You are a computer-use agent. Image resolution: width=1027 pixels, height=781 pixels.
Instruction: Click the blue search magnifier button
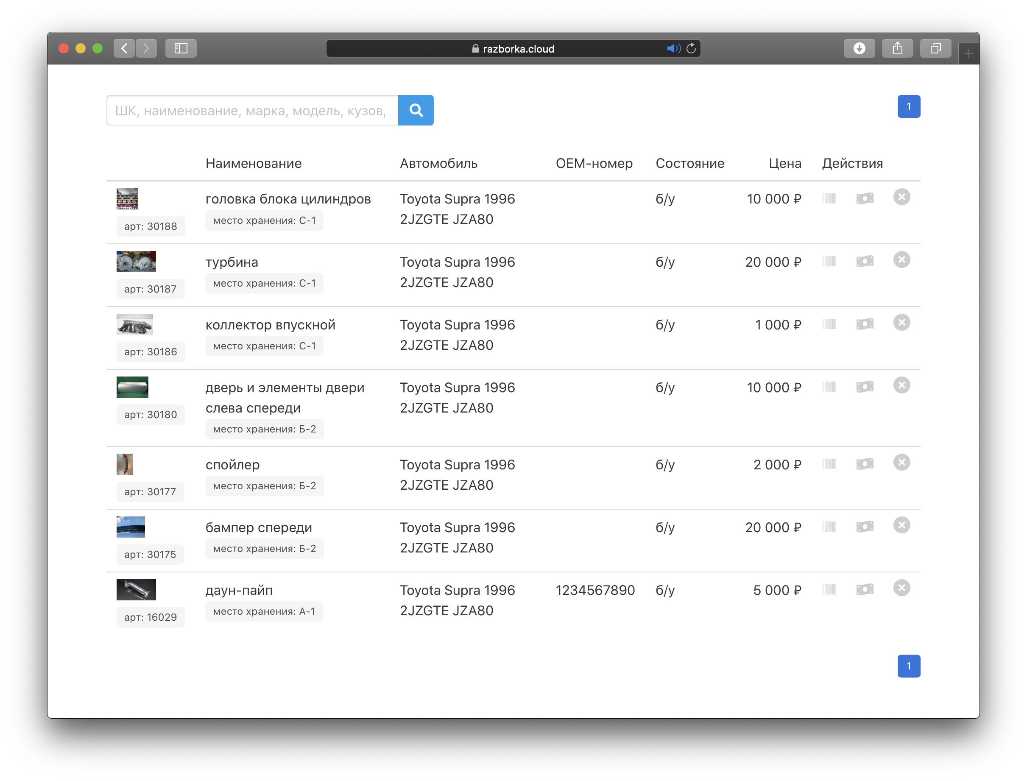416,110
